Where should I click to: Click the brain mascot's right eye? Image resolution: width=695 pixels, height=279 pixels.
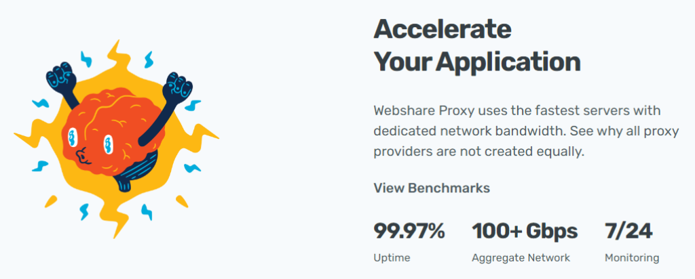coord(108,144)
